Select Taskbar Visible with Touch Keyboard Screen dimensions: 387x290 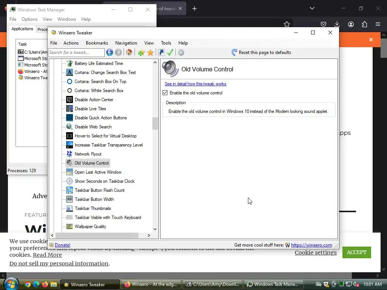pyautogui.click(x=108, y=217)
